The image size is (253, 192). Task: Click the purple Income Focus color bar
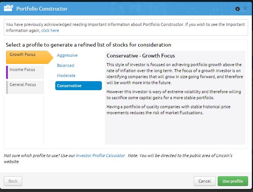(x=7, y=72)
